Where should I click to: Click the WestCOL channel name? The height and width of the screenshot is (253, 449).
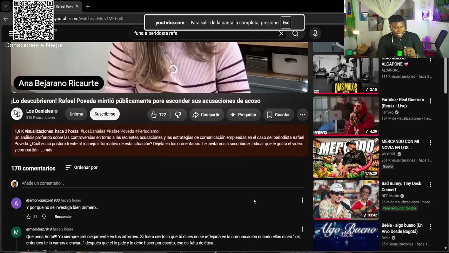click(389, 154)
